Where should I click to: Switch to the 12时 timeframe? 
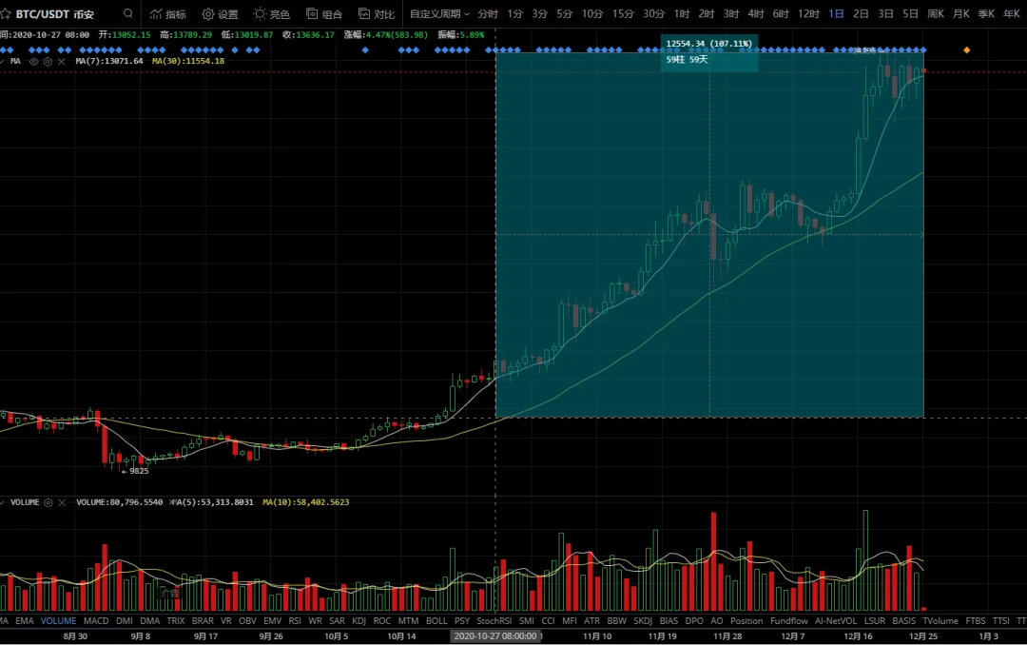(x=808, y=13)
